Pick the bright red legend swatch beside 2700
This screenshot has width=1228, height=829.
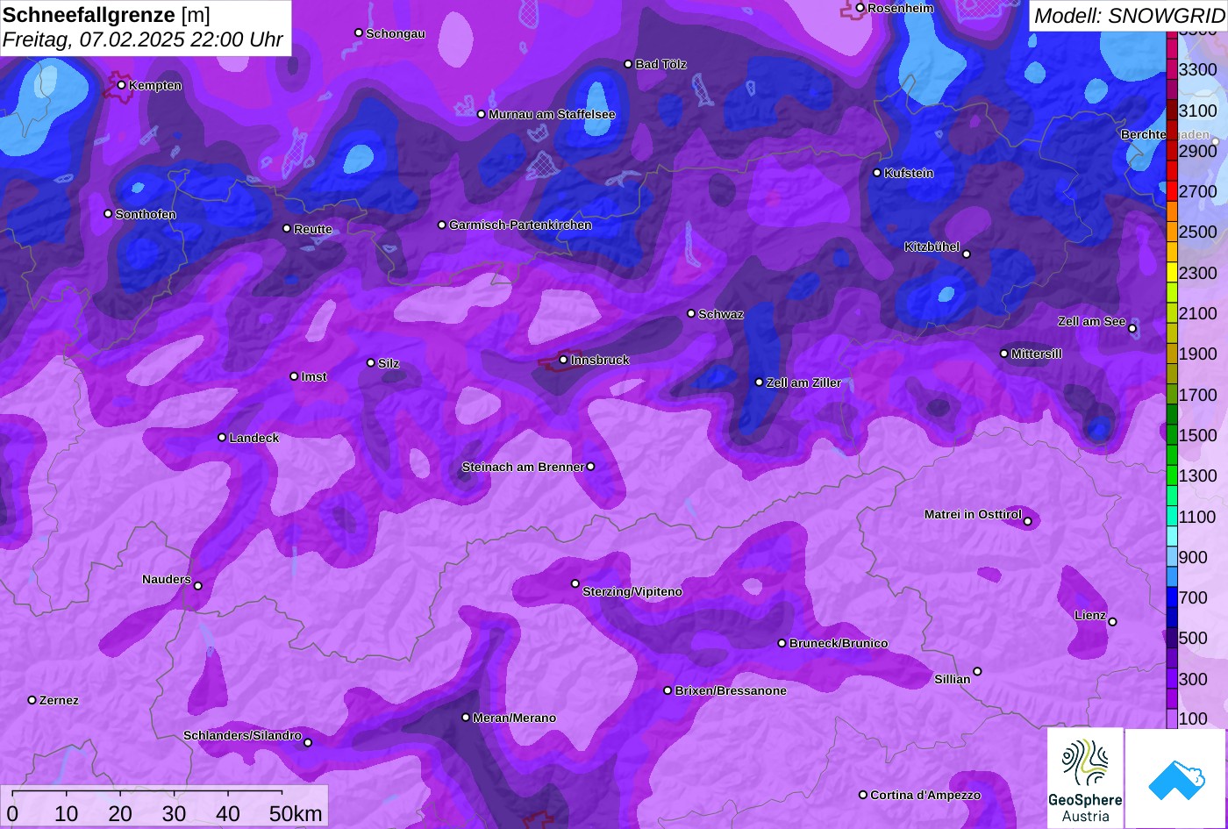tap(1172, 191)
